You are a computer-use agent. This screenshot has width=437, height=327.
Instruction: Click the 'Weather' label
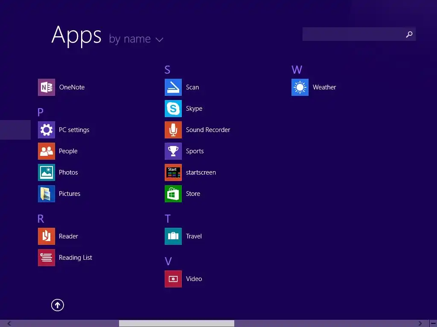click(324, 87)
